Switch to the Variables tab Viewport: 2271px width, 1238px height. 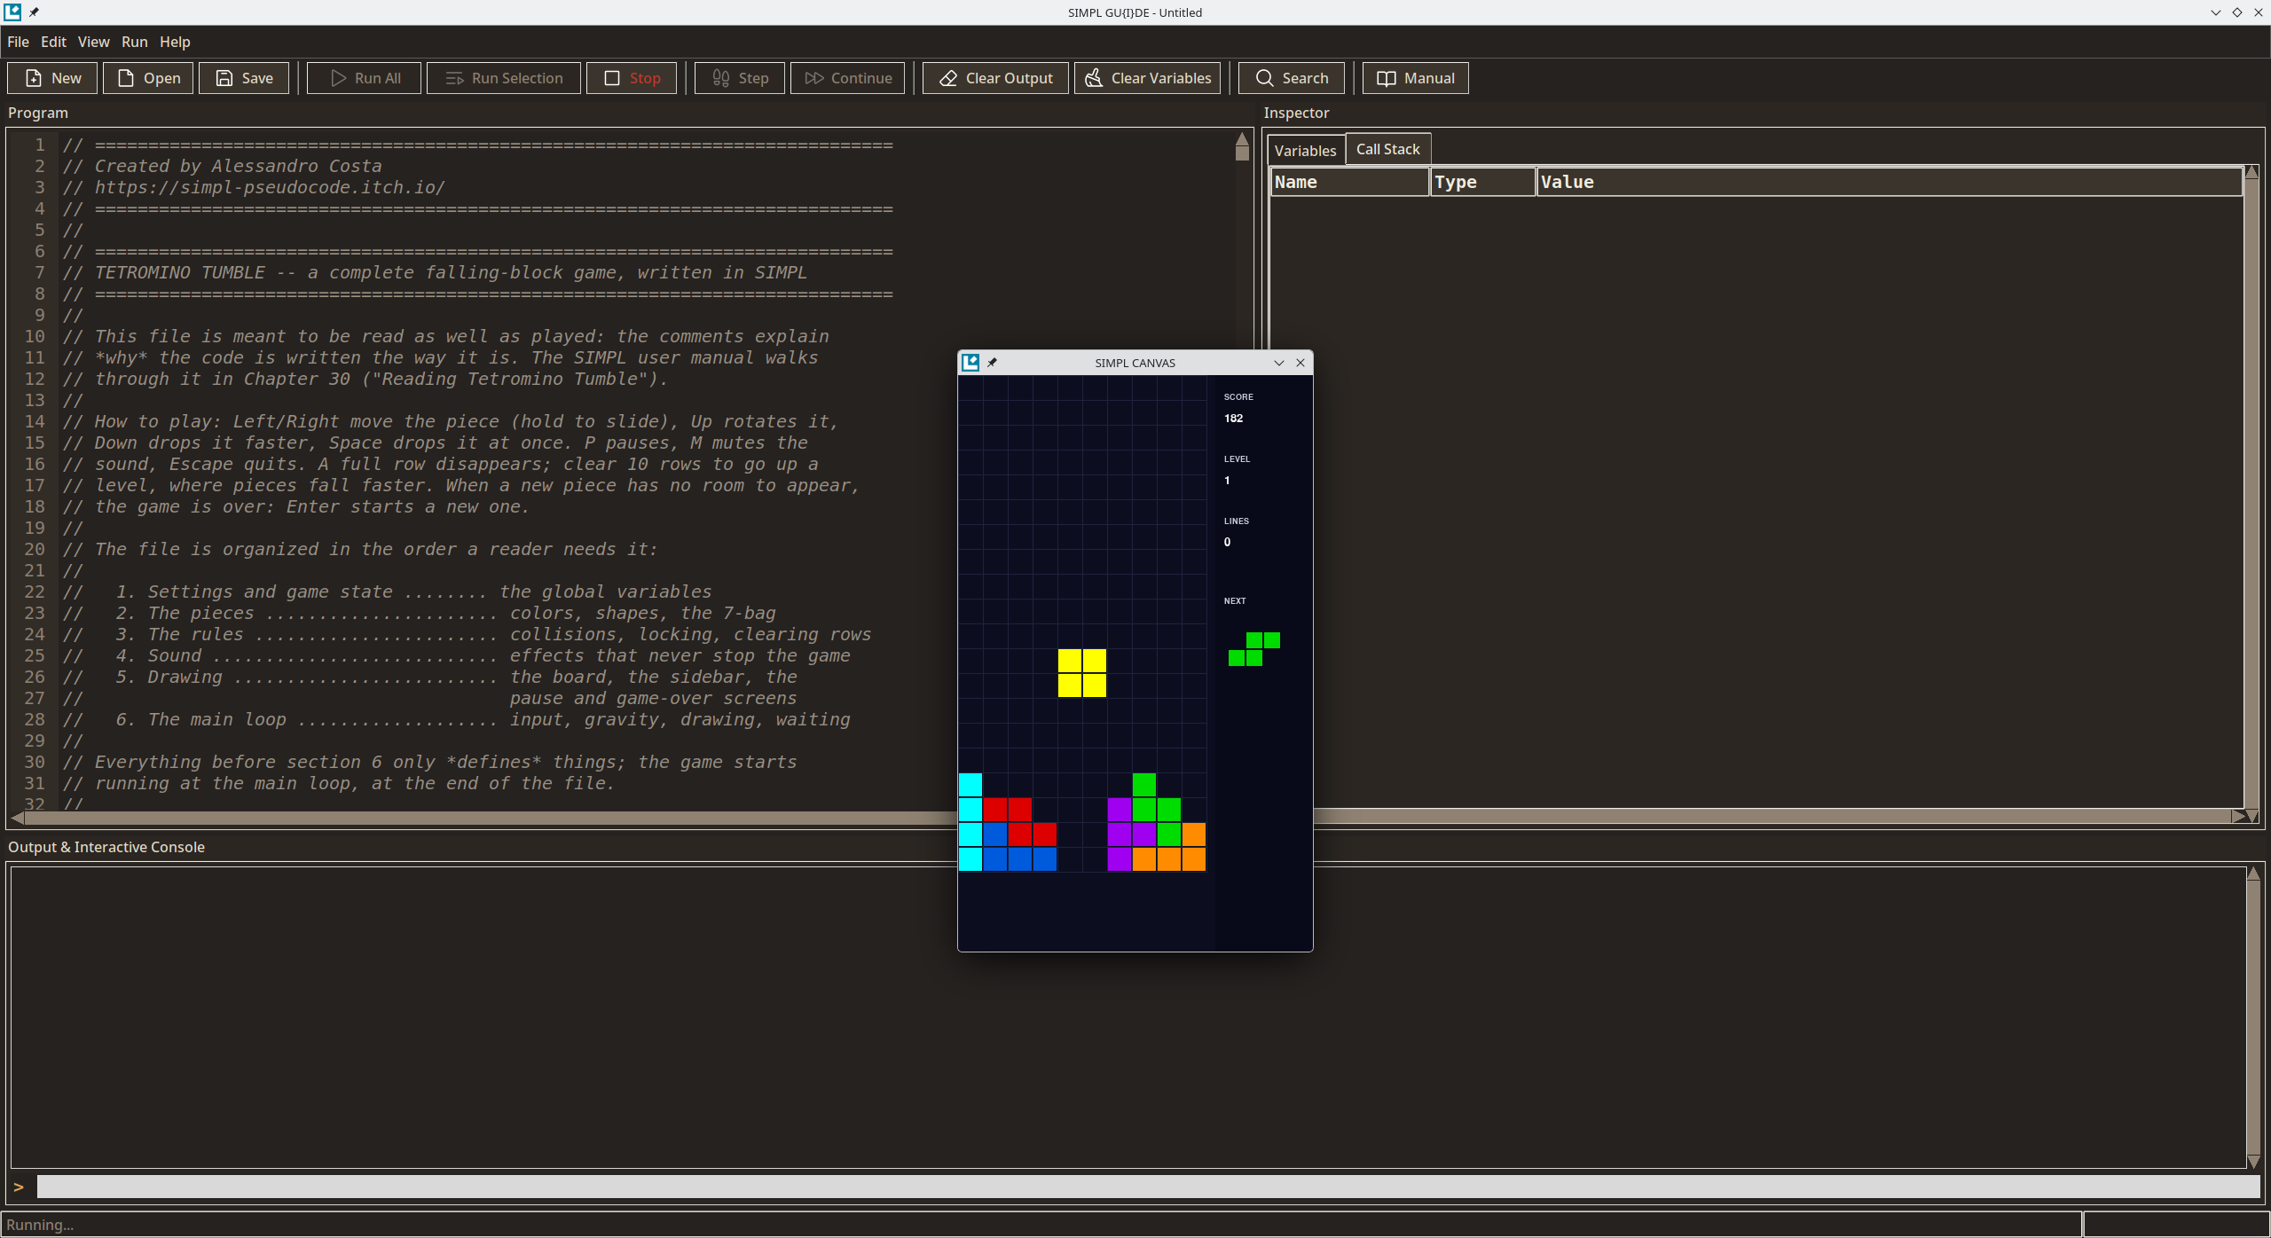1305,150
